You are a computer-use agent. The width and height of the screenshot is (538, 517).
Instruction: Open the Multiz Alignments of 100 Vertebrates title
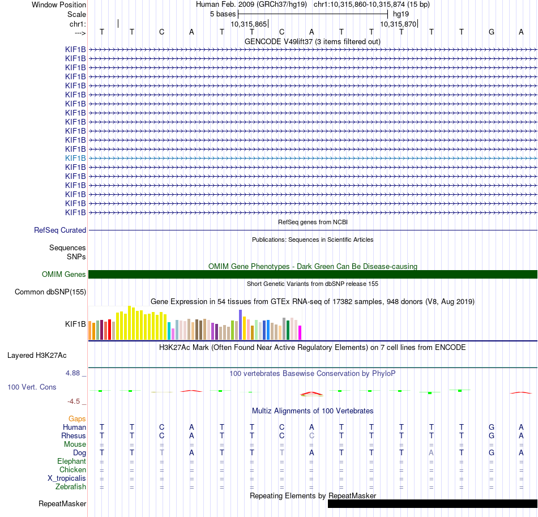[313, 411]
